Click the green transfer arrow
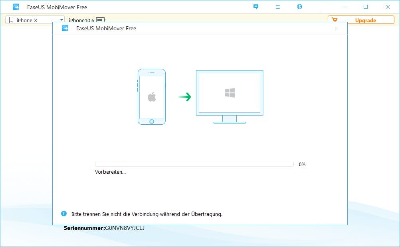Viewport: 400px width, 247px height. 185,97
